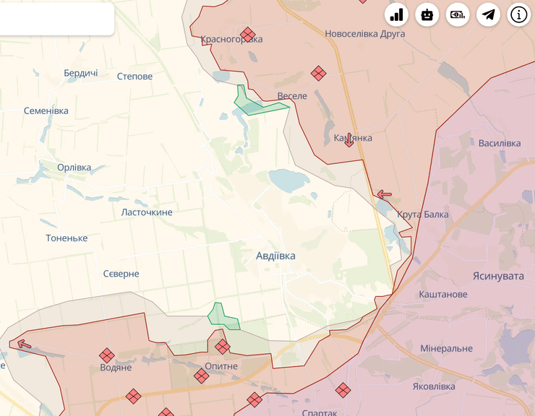The height and width of the screenshot is (416, 535).
Task: Click the Авдіївка city label
Action: point(275,256)
